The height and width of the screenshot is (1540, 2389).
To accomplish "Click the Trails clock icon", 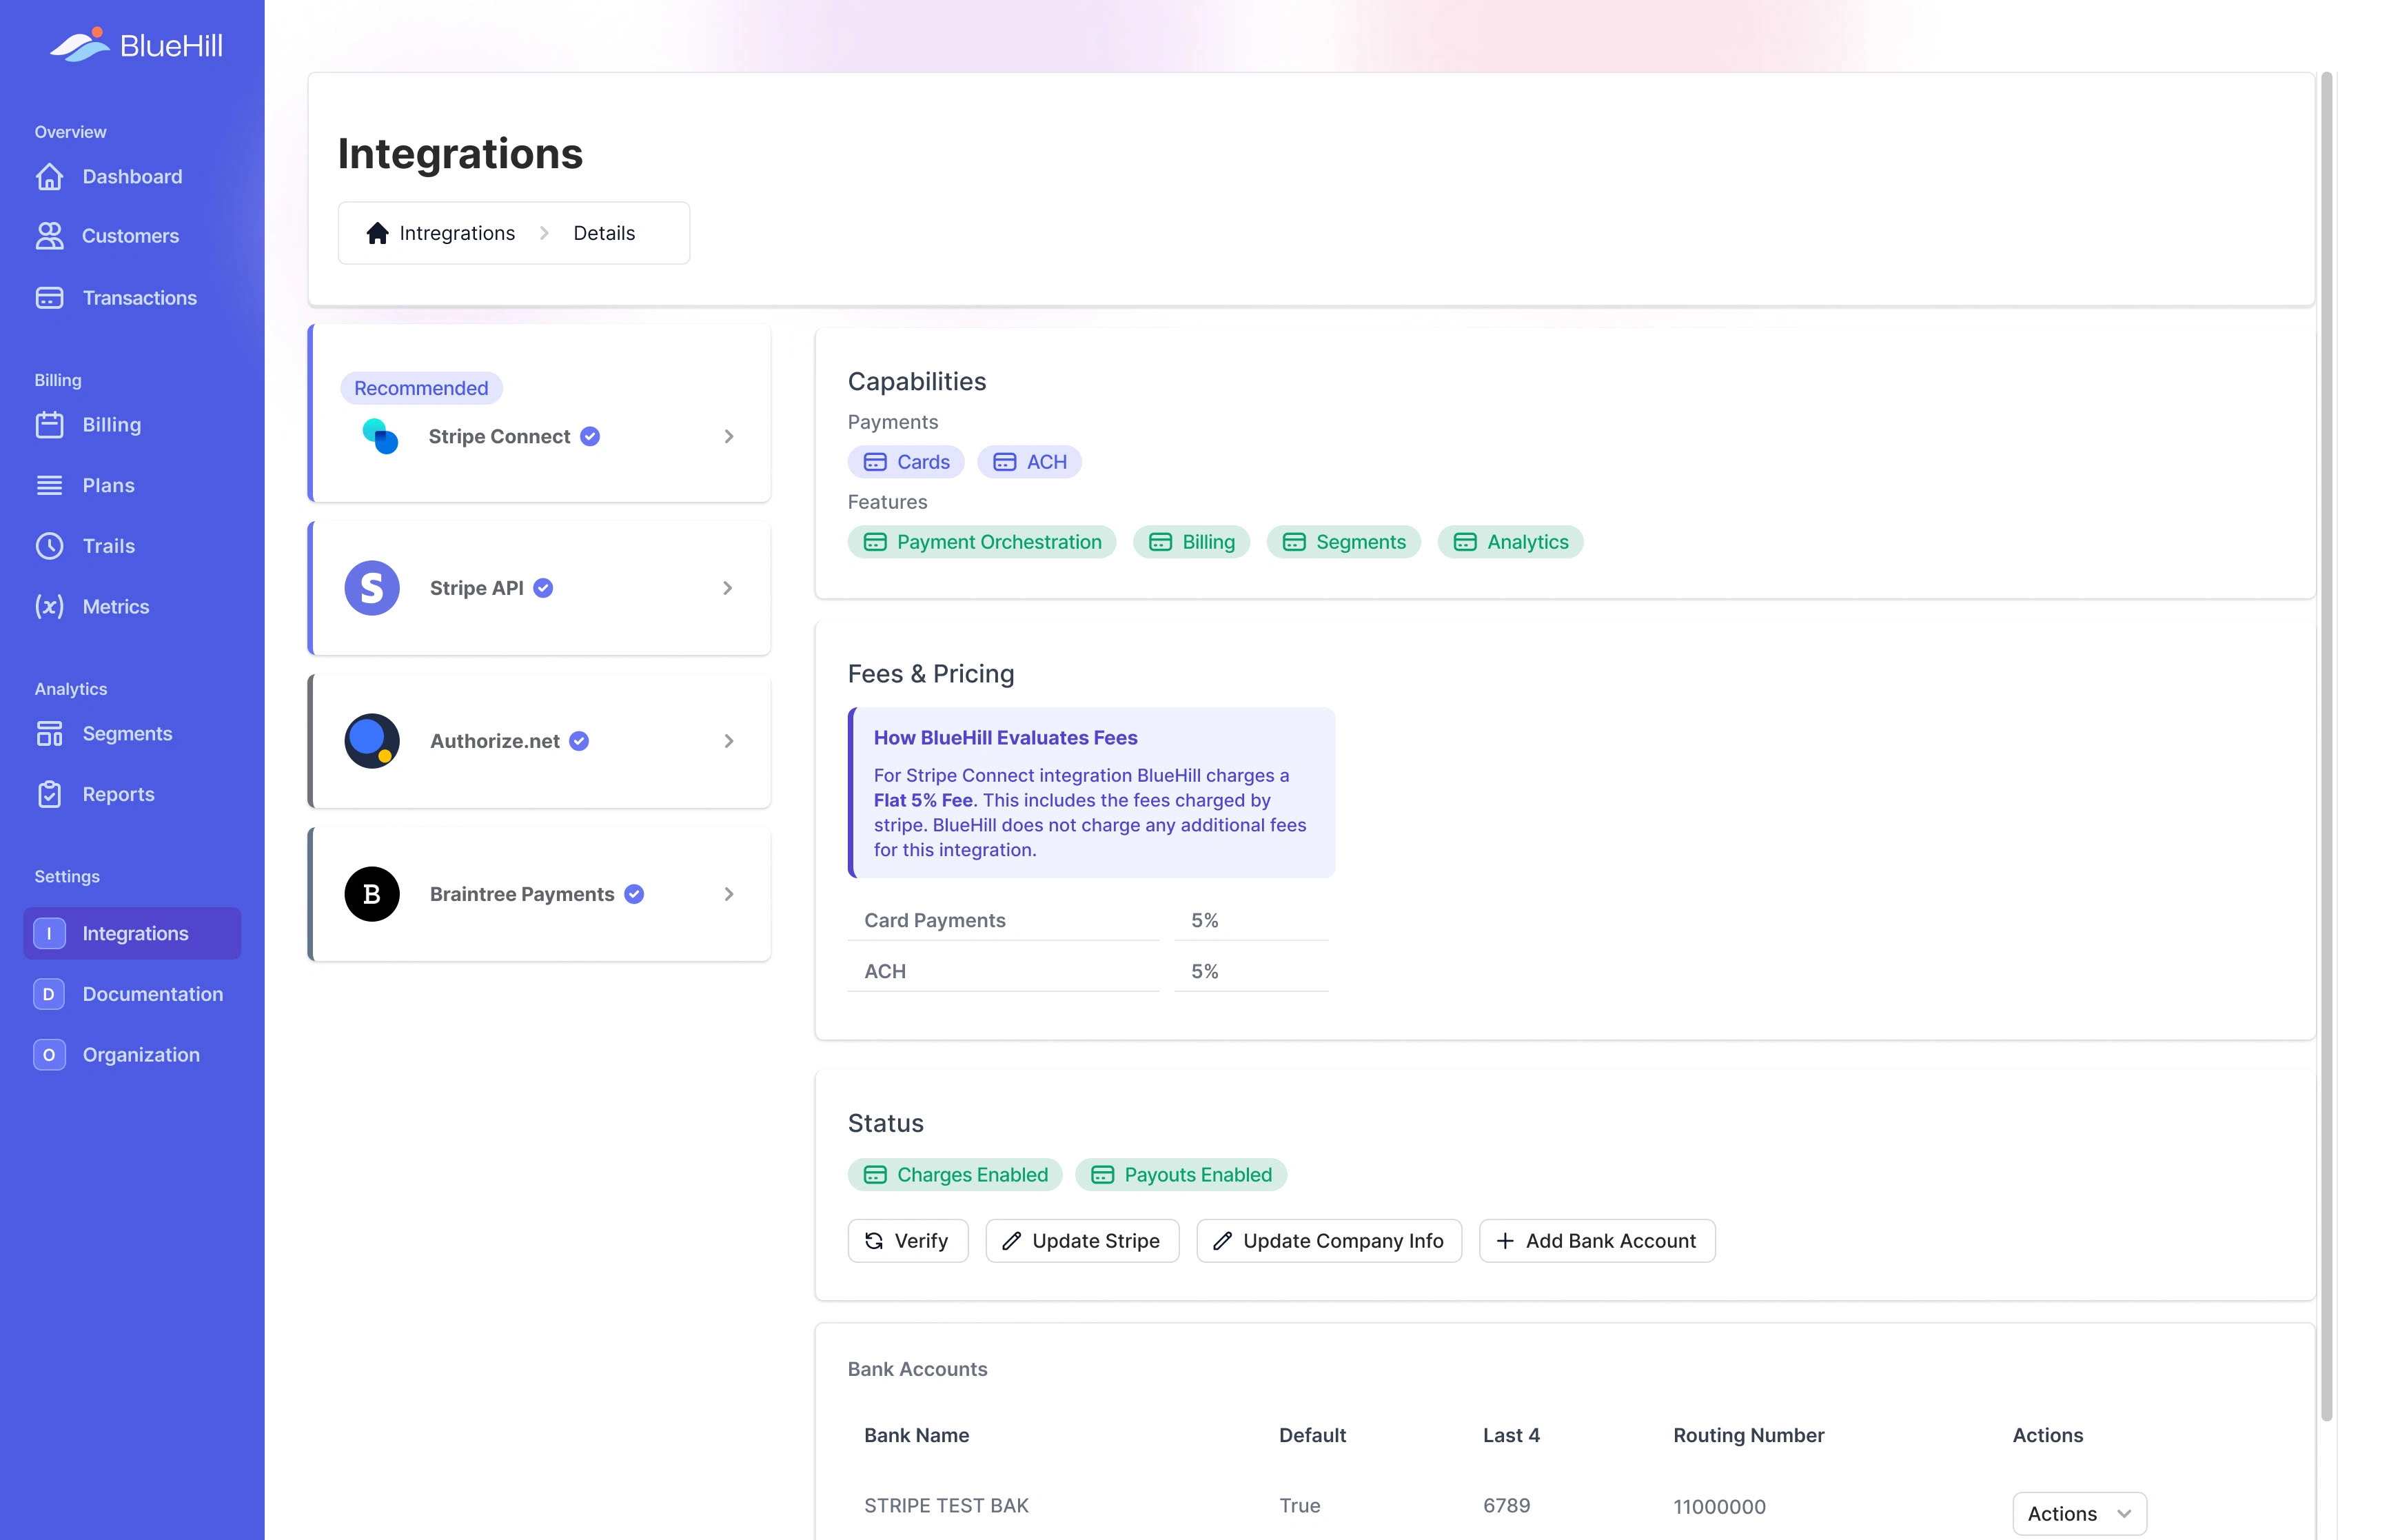I will point(49,546).
